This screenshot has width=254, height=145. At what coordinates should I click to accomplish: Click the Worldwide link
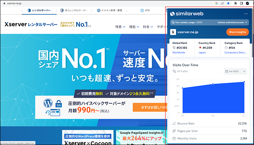[x=179, y=53]
